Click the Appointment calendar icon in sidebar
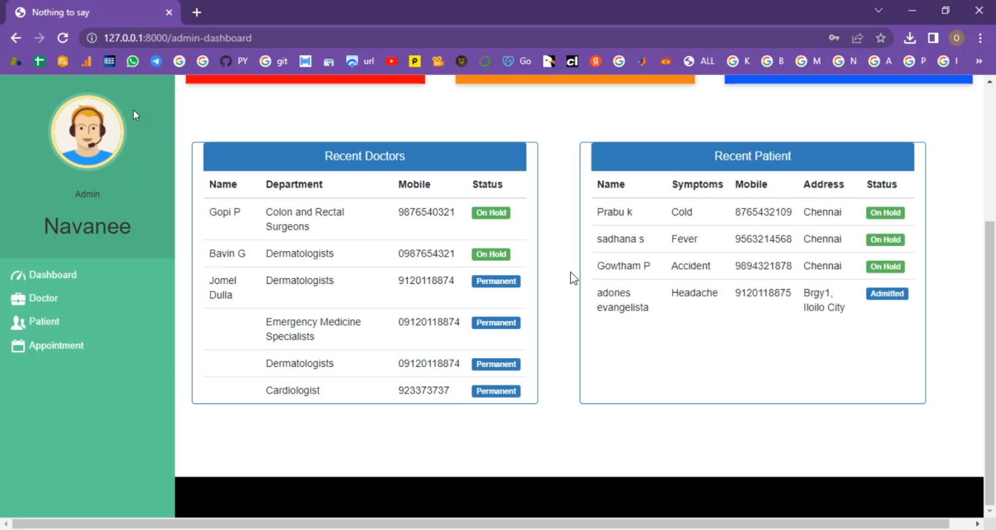The height and width of the screenshot is (530, 996). (x=18, y=346)
